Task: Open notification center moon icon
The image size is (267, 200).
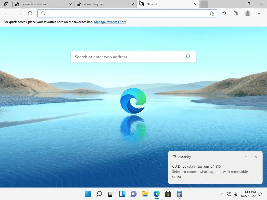Action: tap(260, 194)
